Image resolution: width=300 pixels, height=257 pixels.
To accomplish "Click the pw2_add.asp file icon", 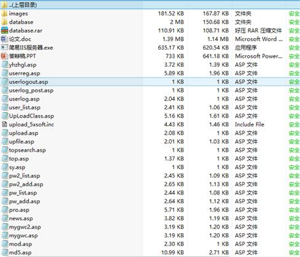I will [x=5, y=184].
